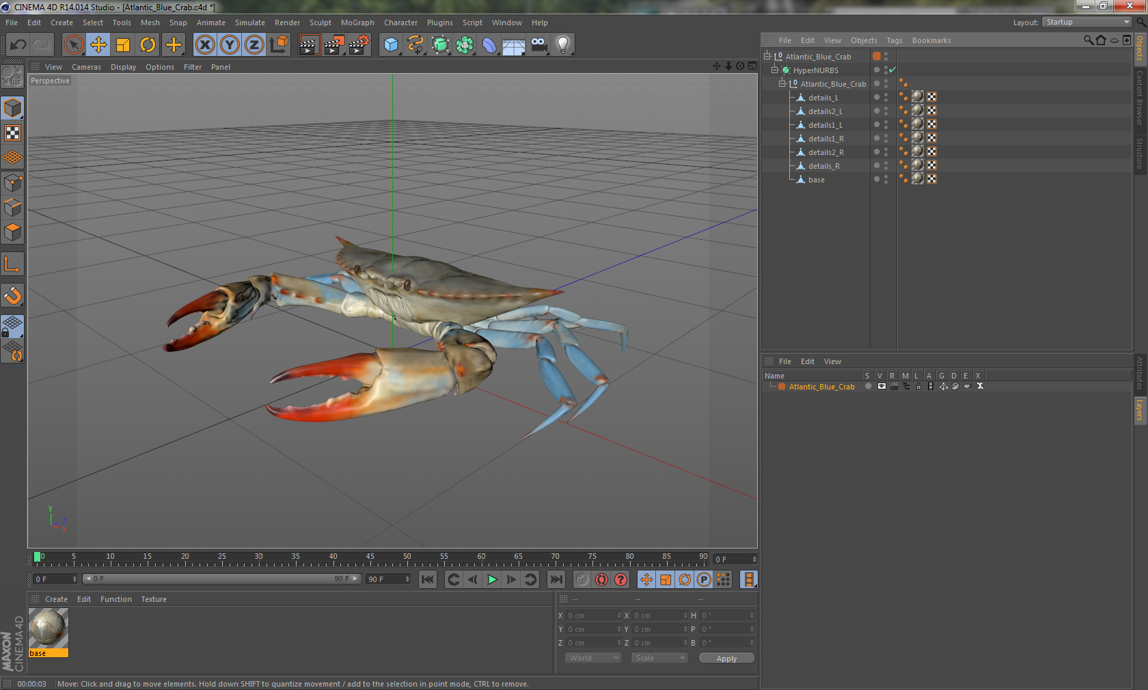Toggle snapping magnet icon
This screenshot has height=690, width=1148.
click(x=13, y=295)
